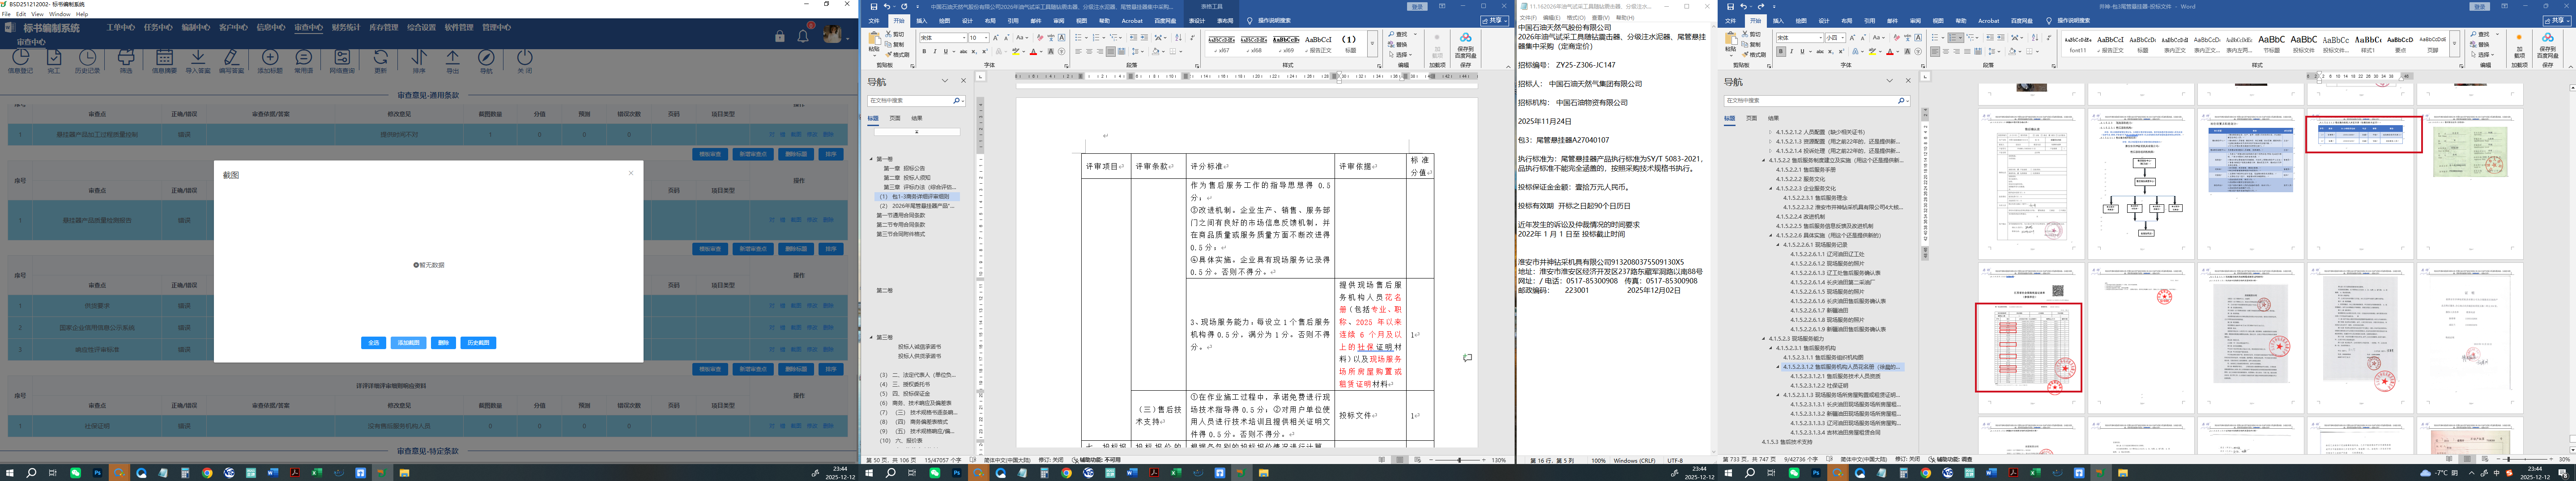Toggle Italic in the 井神 投标文件 Word window
Screen dimensions: 2576x481
(x=1791, y=51)
